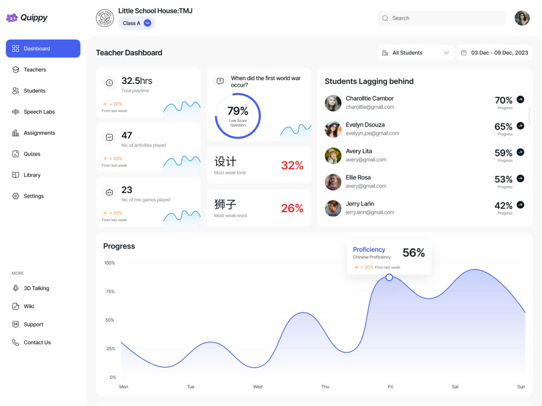This screenshot has width=542, height=406.
Task: Open Jerry Larin's progress arrow
Action: [520, 205]
